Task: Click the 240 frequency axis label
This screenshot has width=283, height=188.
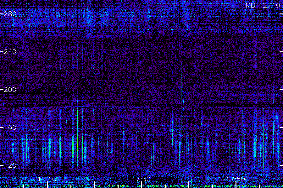Action: 10,52
